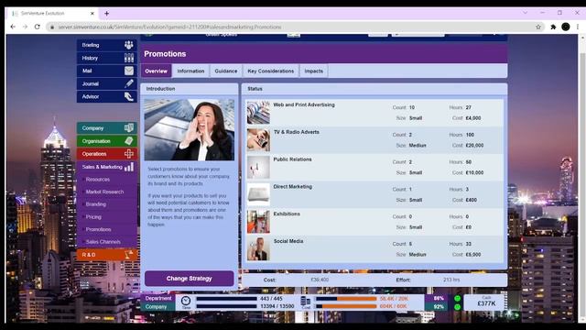Open Briefing in the sidebar
Screen dimensions: 586x330
pos(107,45)
